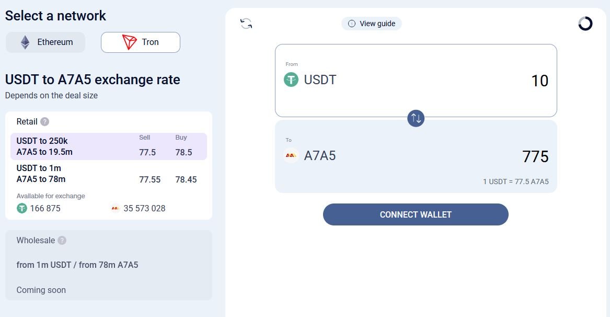Open the View guide link
This screenshot has width=610, height=317.
372,24
